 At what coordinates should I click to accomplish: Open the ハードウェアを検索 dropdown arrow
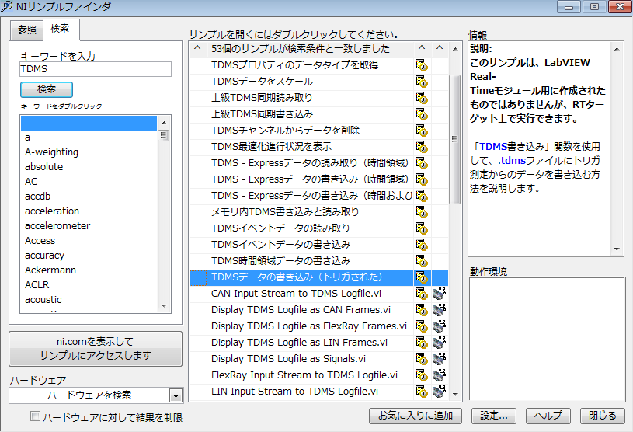176,395
